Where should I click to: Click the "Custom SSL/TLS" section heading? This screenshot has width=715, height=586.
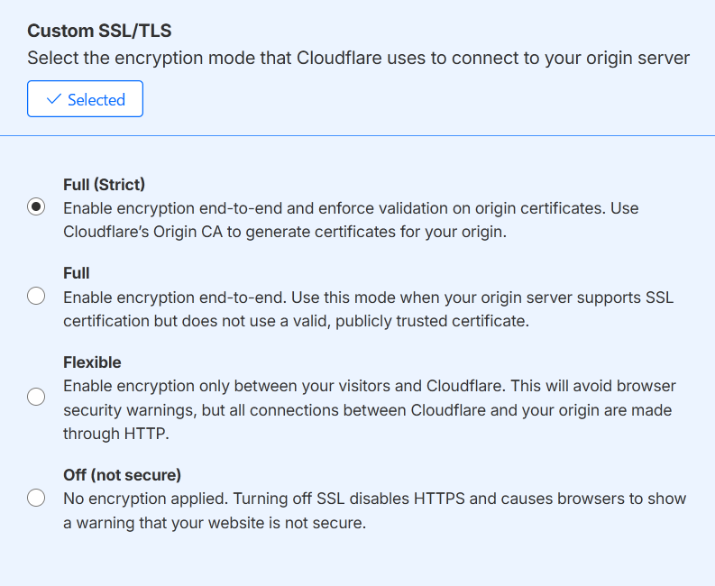tap(99, 31)
